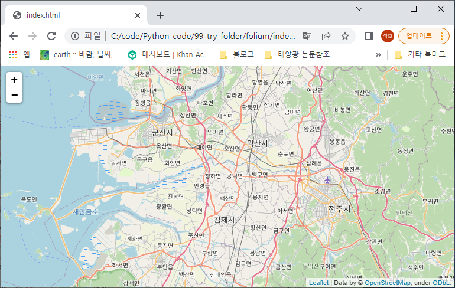Open the tab search dropdown arrow
The width and height of the screenshot is (455, 288).
point(359,9)
